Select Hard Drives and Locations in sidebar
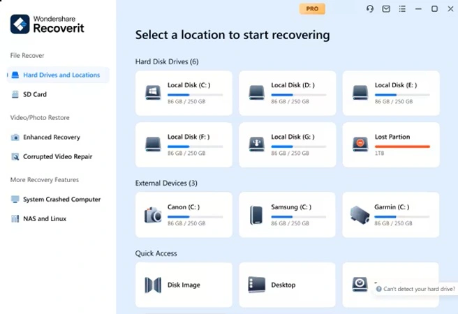 tap(58, 75)
